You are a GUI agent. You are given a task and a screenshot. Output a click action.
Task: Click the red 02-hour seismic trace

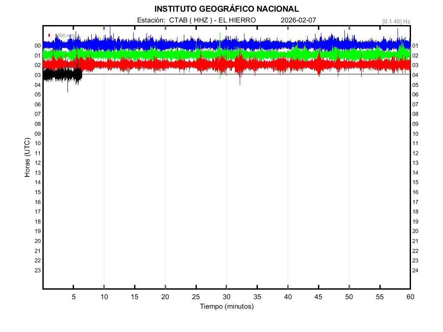[x=173, y=64]
